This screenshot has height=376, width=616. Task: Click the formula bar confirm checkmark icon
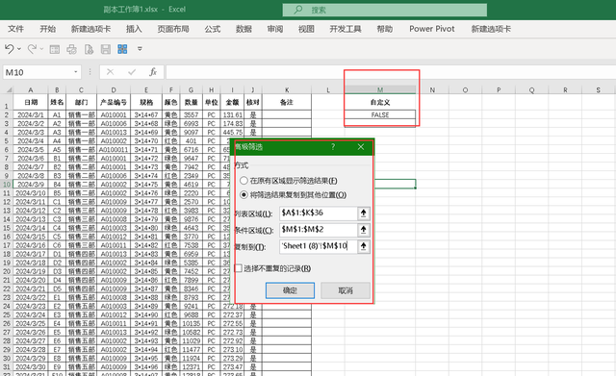coord(132,72)
